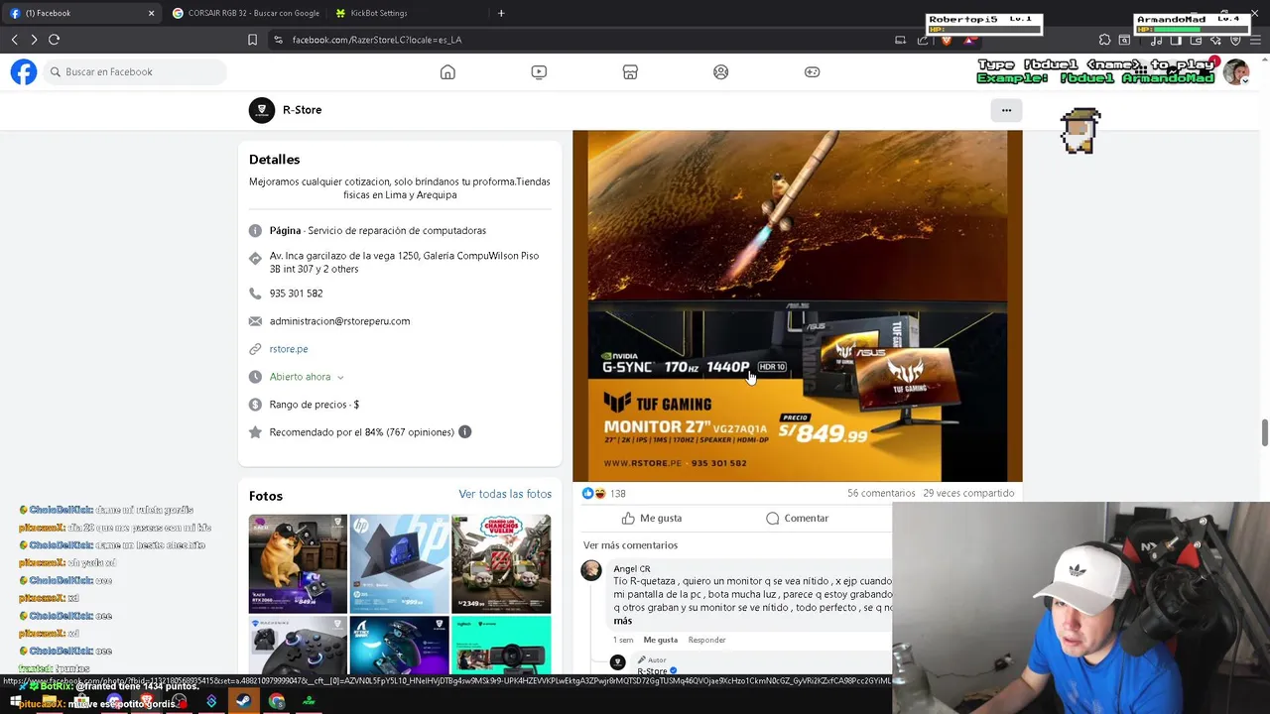
Task: Click the Av. Inca Garcilazo address text
Action: point(404,262)
